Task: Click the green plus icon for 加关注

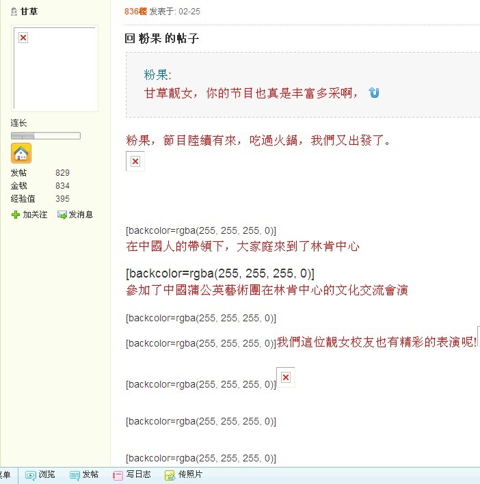Action: point(16,215)
